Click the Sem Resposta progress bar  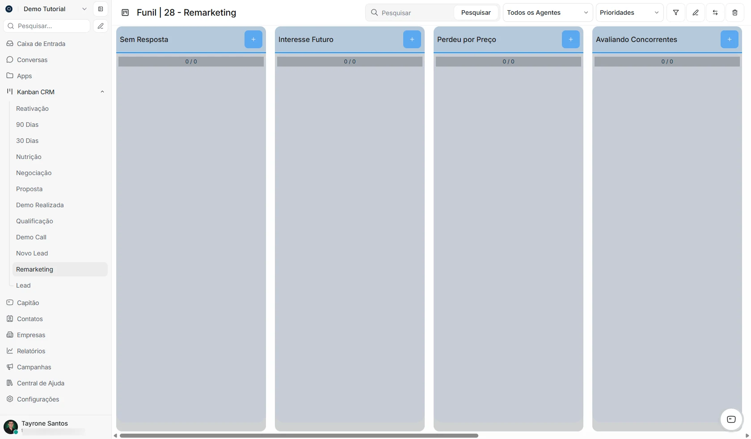coord(191,62)
